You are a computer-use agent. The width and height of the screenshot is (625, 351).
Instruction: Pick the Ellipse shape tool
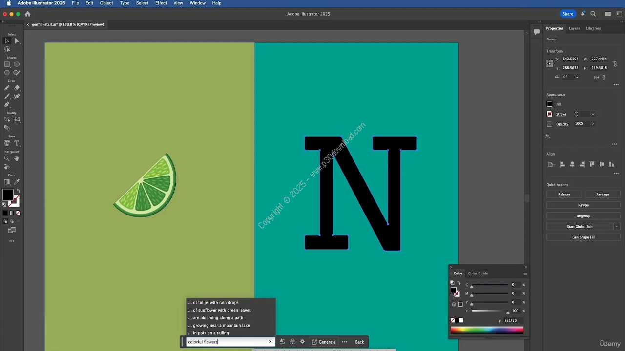point(17,64)
